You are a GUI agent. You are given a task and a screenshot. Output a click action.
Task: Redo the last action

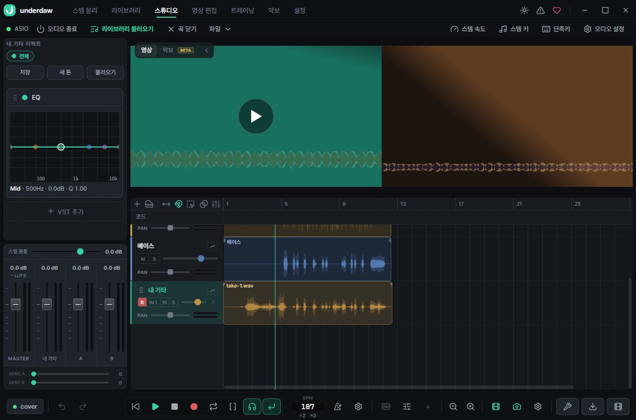(83, 407)
